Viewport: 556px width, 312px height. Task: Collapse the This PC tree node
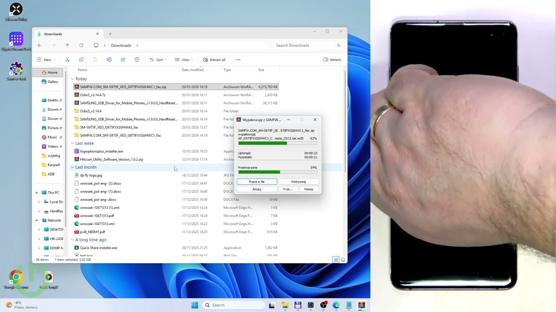(36, 192)
